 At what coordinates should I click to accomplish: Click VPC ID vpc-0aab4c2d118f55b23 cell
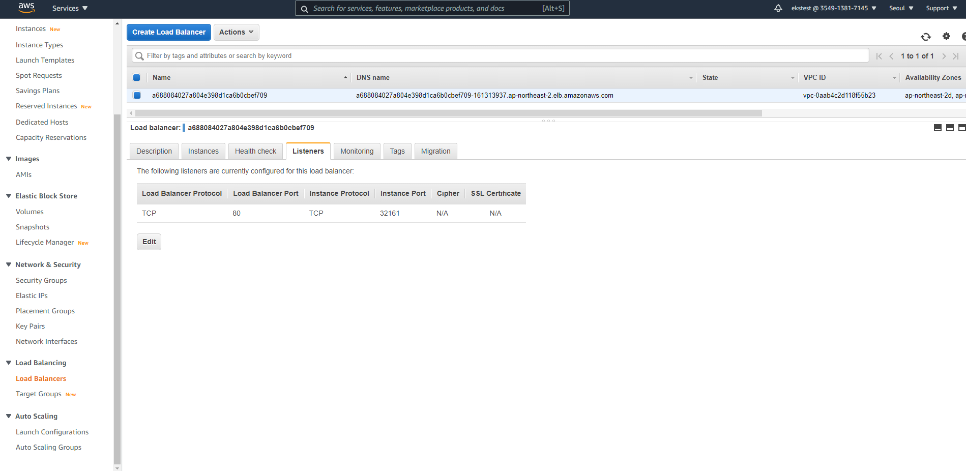[839, 95]
